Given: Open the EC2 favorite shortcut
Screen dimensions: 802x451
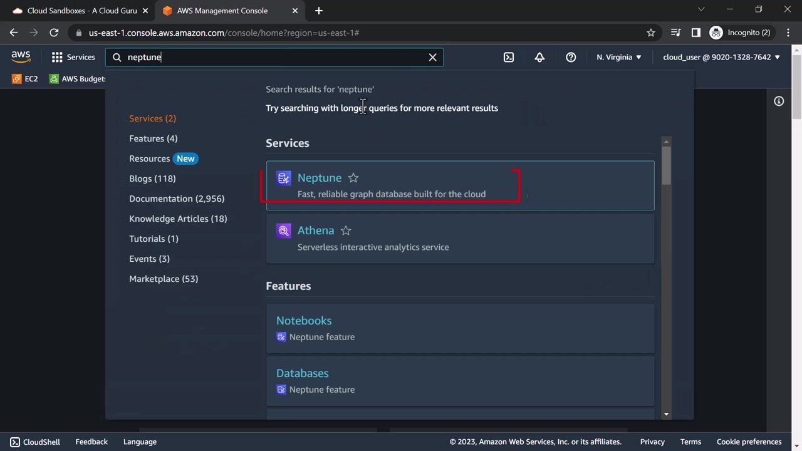Looking at the screenshot, I should coord(26,79).
